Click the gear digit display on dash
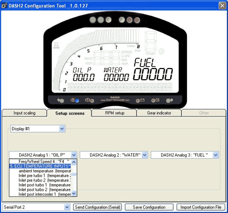The width and height of the screenshot is (228, 213). pos(150,41)
